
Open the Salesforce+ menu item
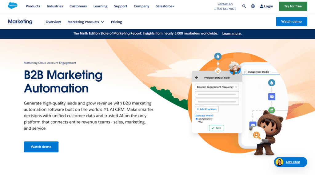click(165, 6)
